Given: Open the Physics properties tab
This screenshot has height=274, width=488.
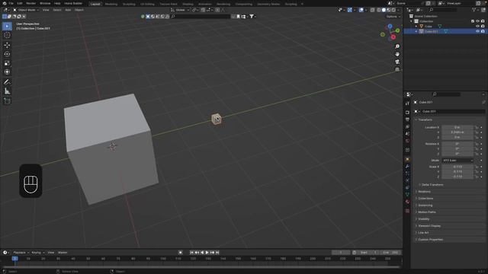Looking at the screenshot, I should click(x=407, y=180).
